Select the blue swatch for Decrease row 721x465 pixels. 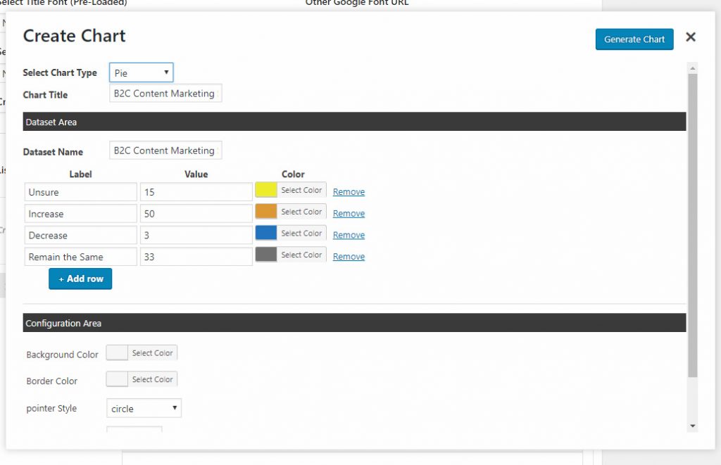(266, 234)
